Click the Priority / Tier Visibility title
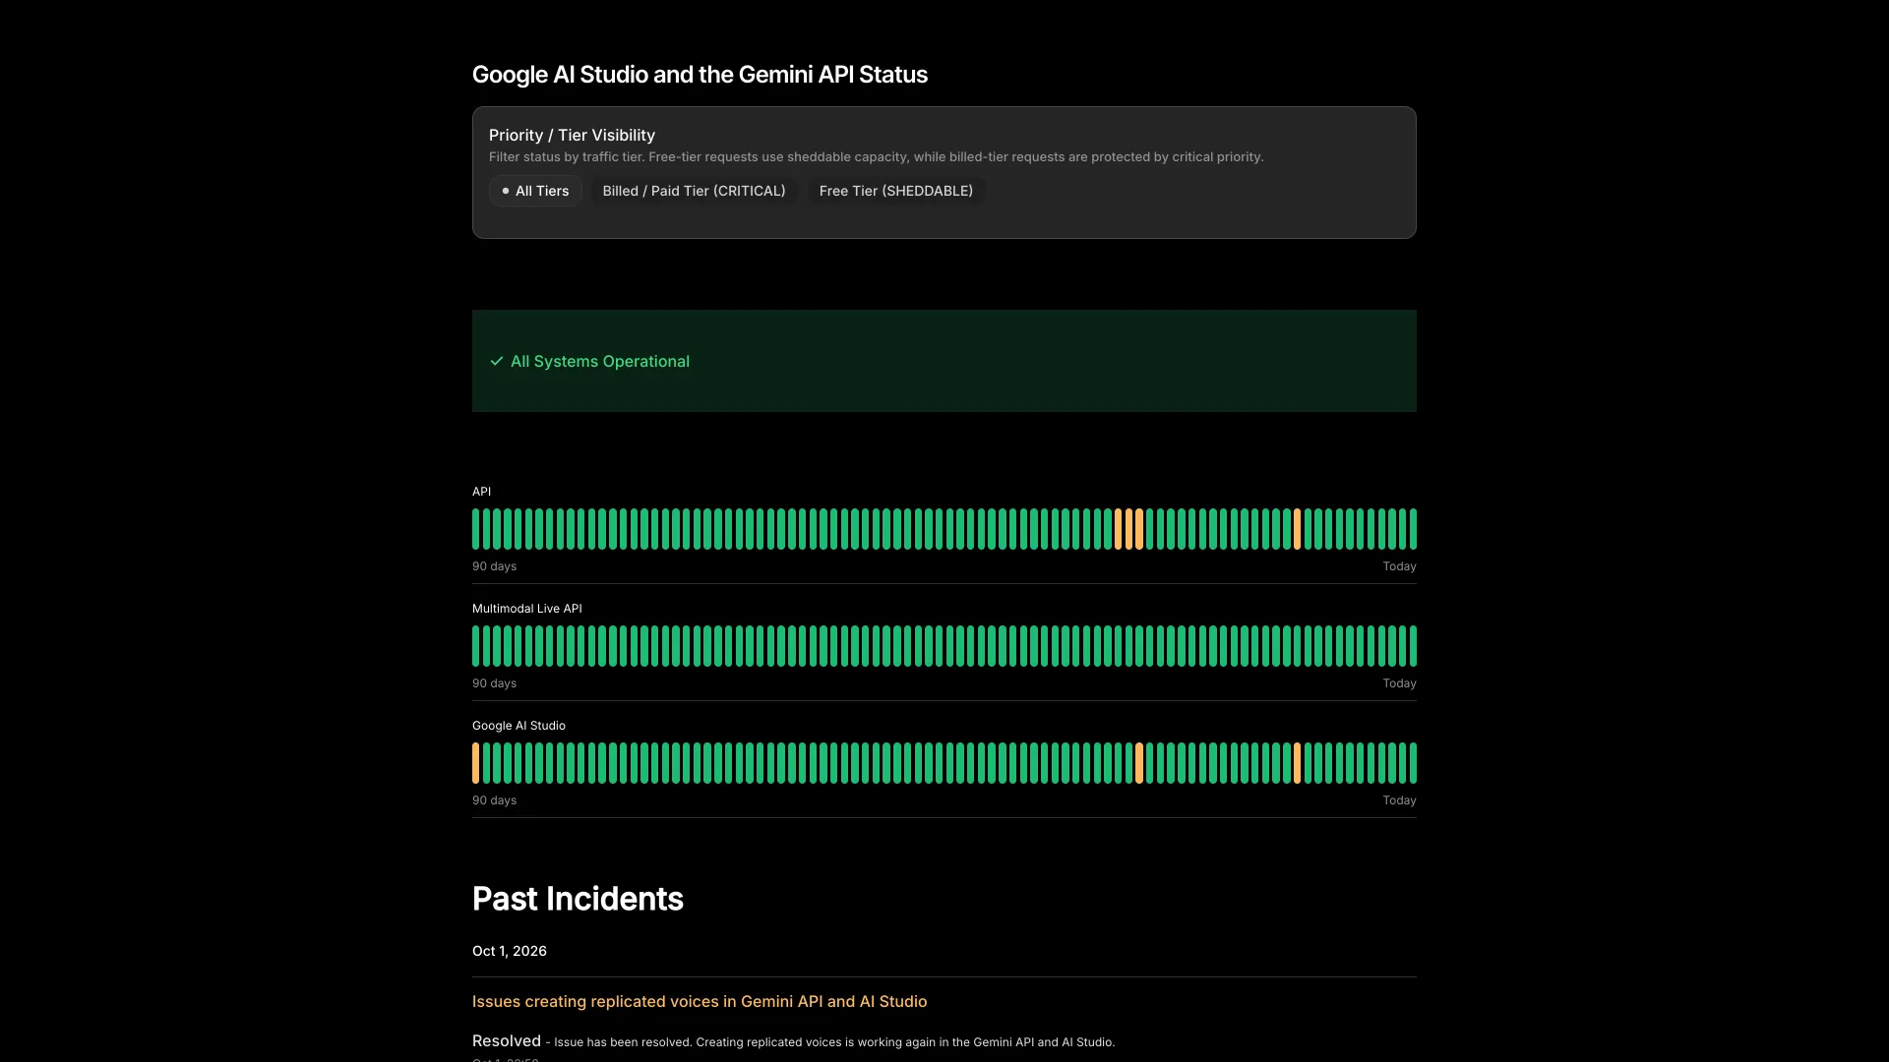Image resolution: width=1889 pixels, height=1062 pixels. point(572,136)
